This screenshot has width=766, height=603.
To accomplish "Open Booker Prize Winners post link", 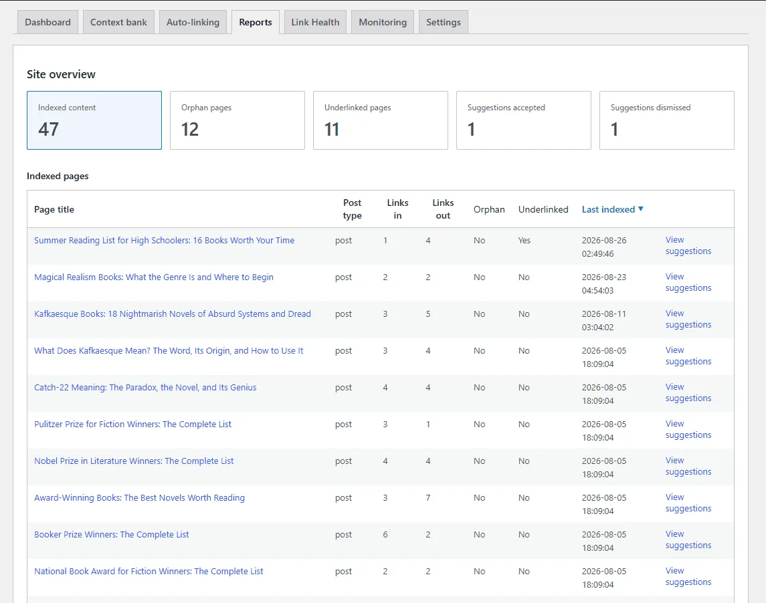I will [x=111, y=535].
